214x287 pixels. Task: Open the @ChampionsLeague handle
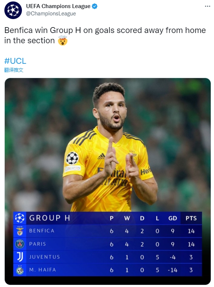tap(51, 14)
